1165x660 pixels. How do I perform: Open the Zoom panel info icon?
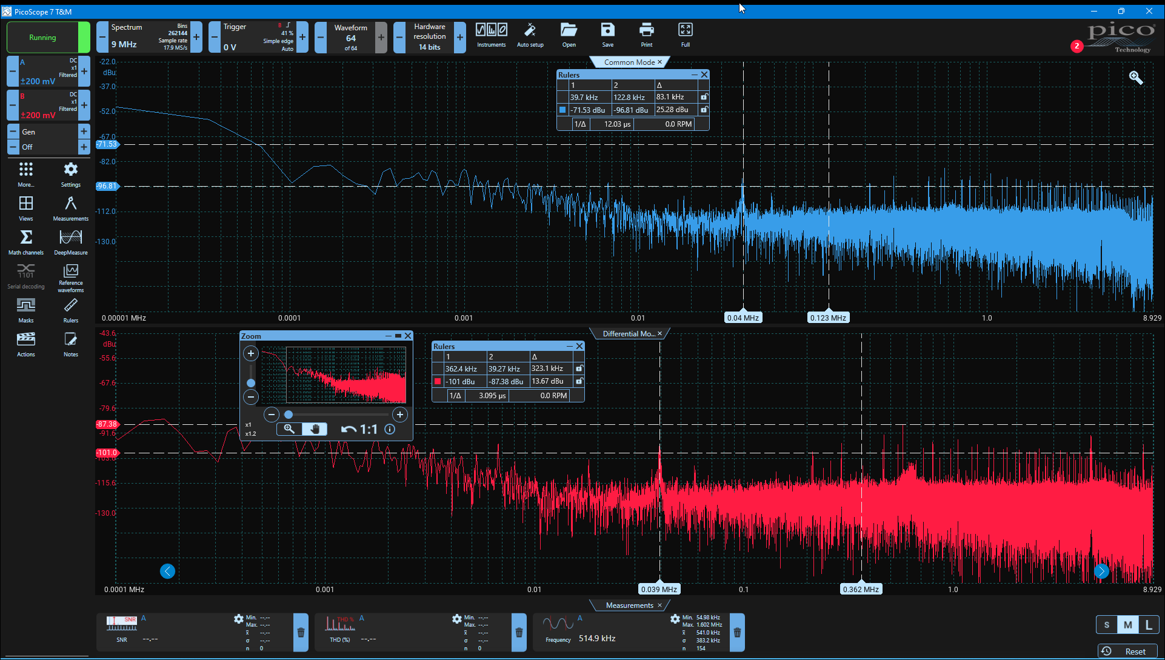(x=390, y=429)
